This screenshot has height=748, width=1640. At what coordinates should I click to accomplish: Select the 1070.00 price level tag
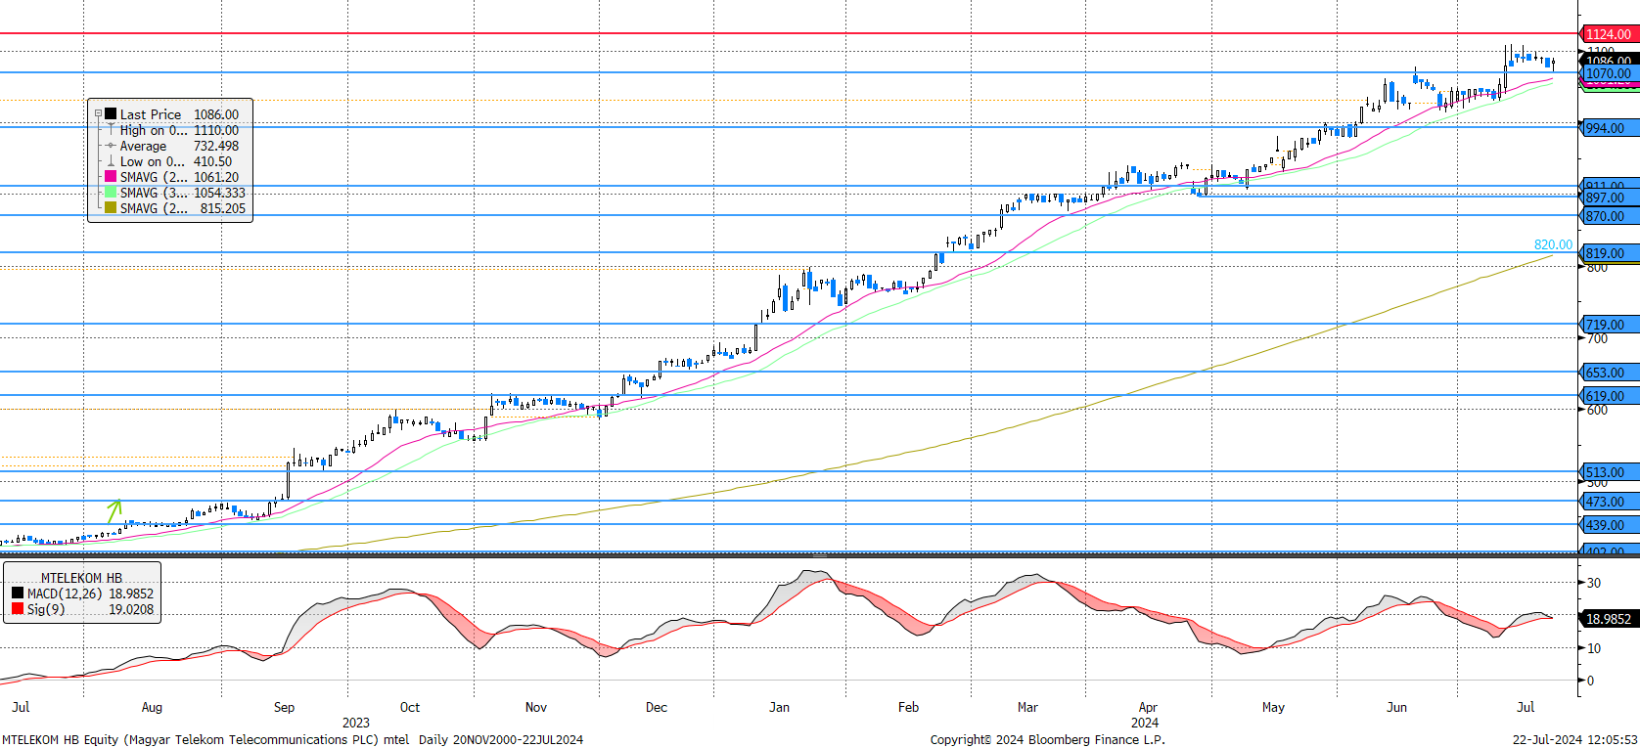pyautogui.click(x=1609, y=73)
